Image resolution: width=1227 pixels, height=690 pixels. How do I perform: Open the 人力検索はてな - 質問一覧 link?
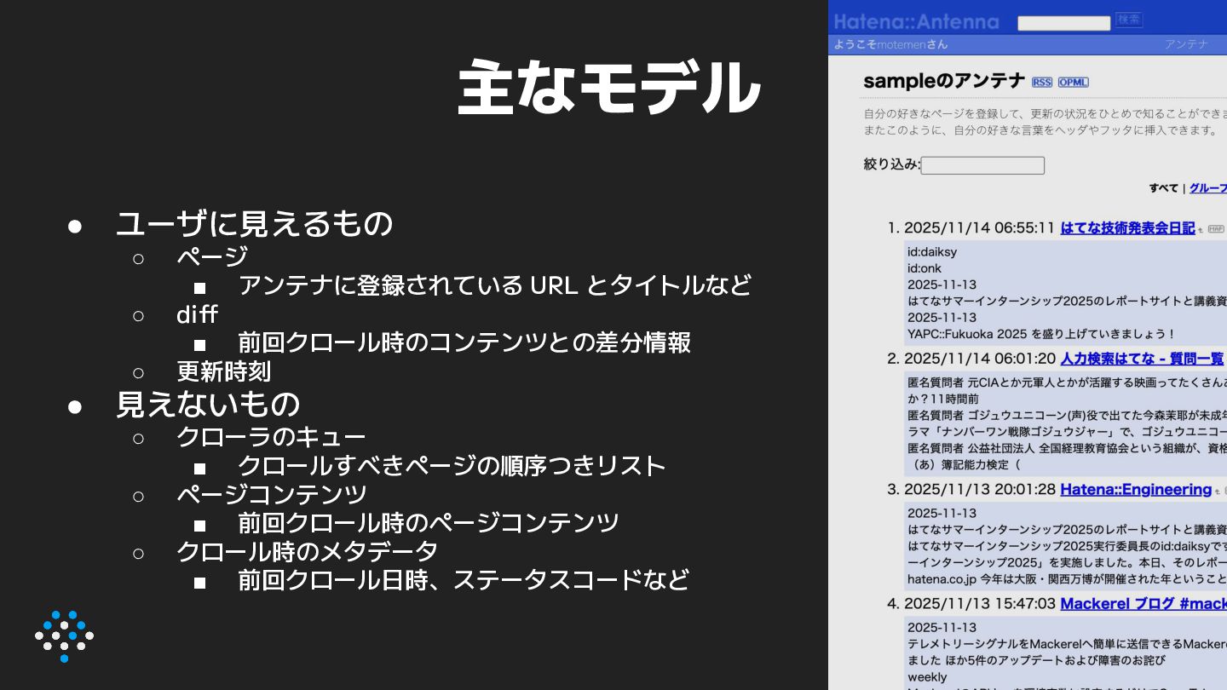[1142, 359]
